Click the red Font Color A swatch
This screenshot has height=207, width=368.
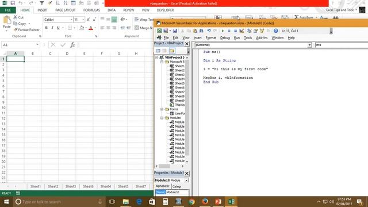click(91, 28)
